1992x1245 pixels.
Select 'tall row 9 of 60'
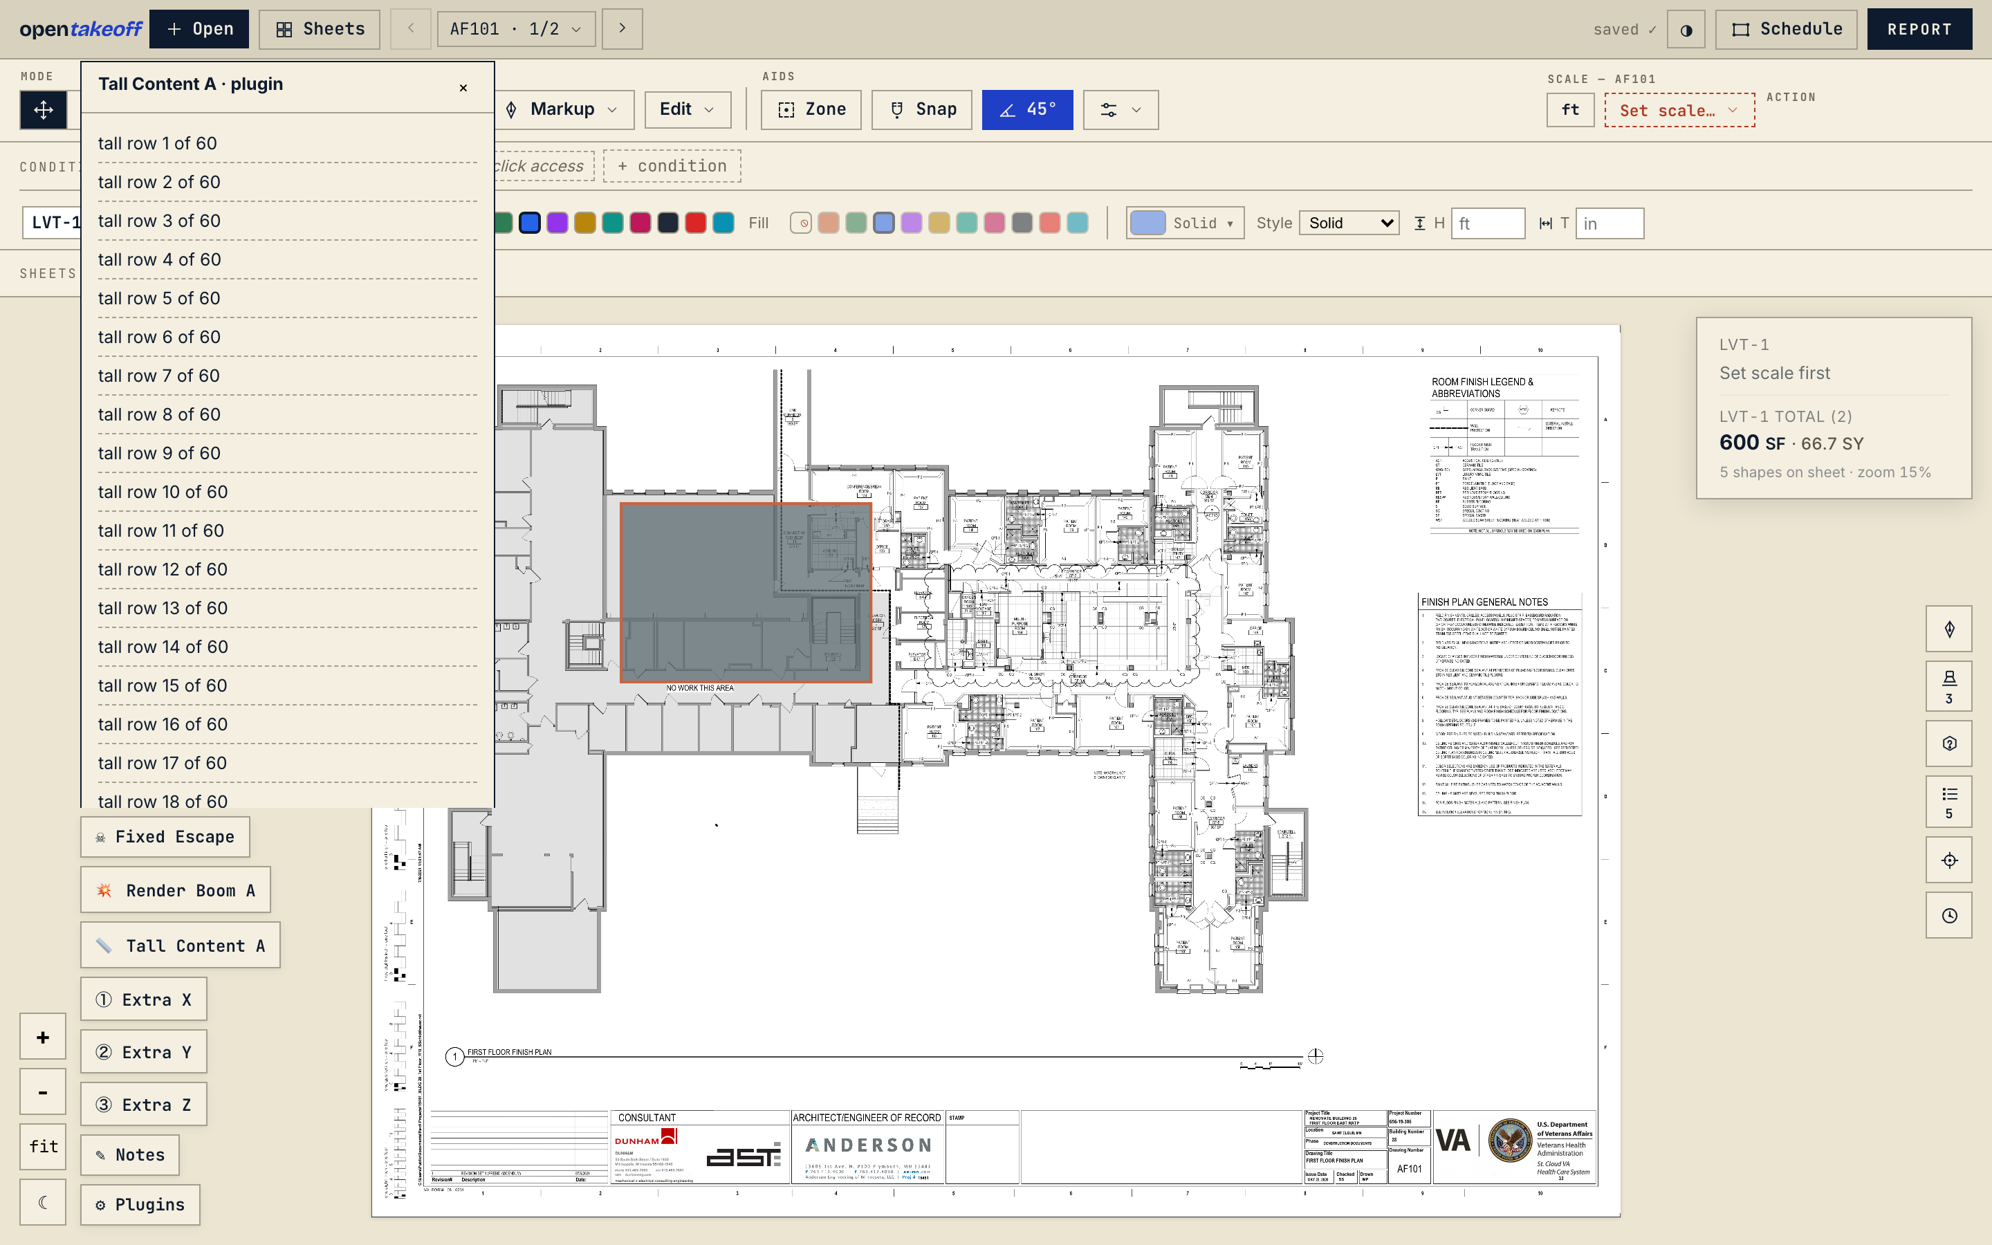coord(287,453)
